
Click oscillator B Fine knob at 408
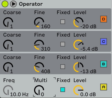39,67
